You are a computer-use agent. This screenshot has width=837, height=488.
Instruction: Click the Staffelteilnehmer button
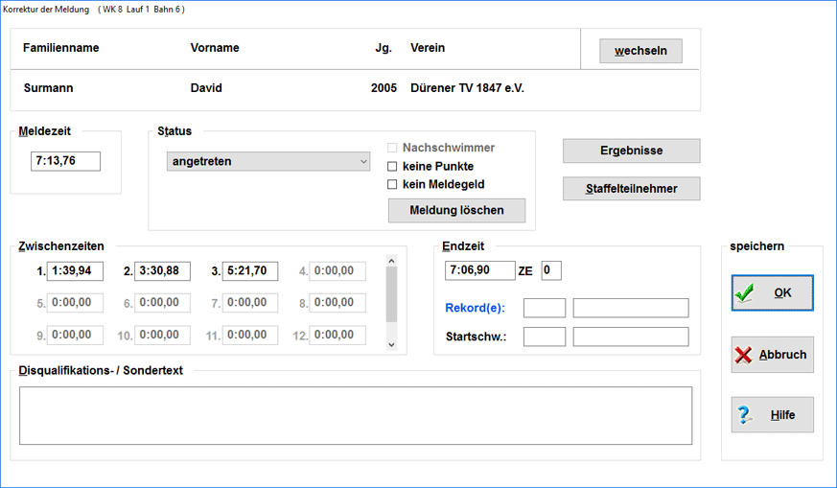pos(631,189)
